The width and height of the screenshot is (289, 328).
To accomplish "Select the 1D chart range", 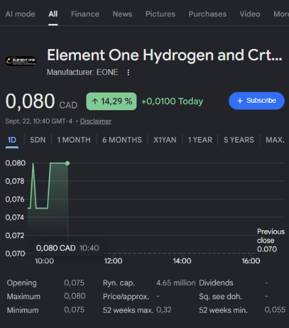I will pos(12,140).
